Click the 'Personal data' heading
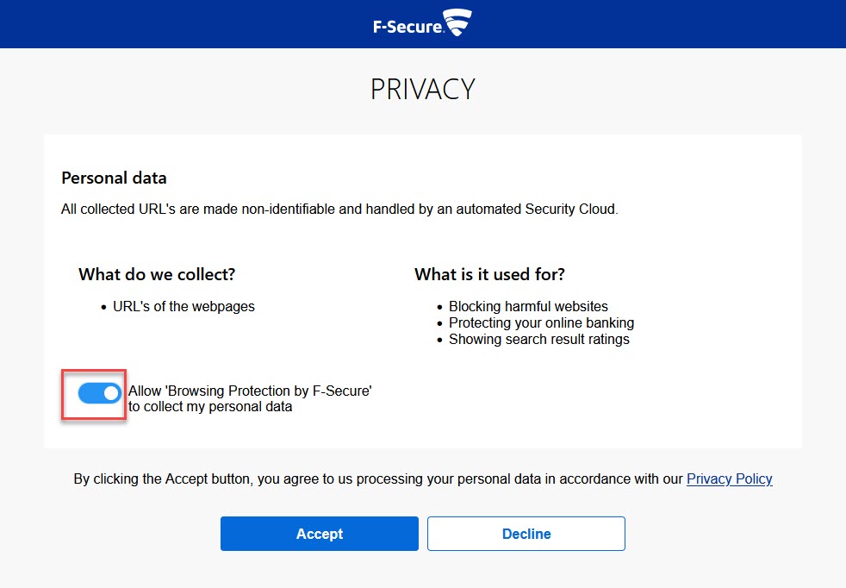846x588 pixels. click(114, 178)
